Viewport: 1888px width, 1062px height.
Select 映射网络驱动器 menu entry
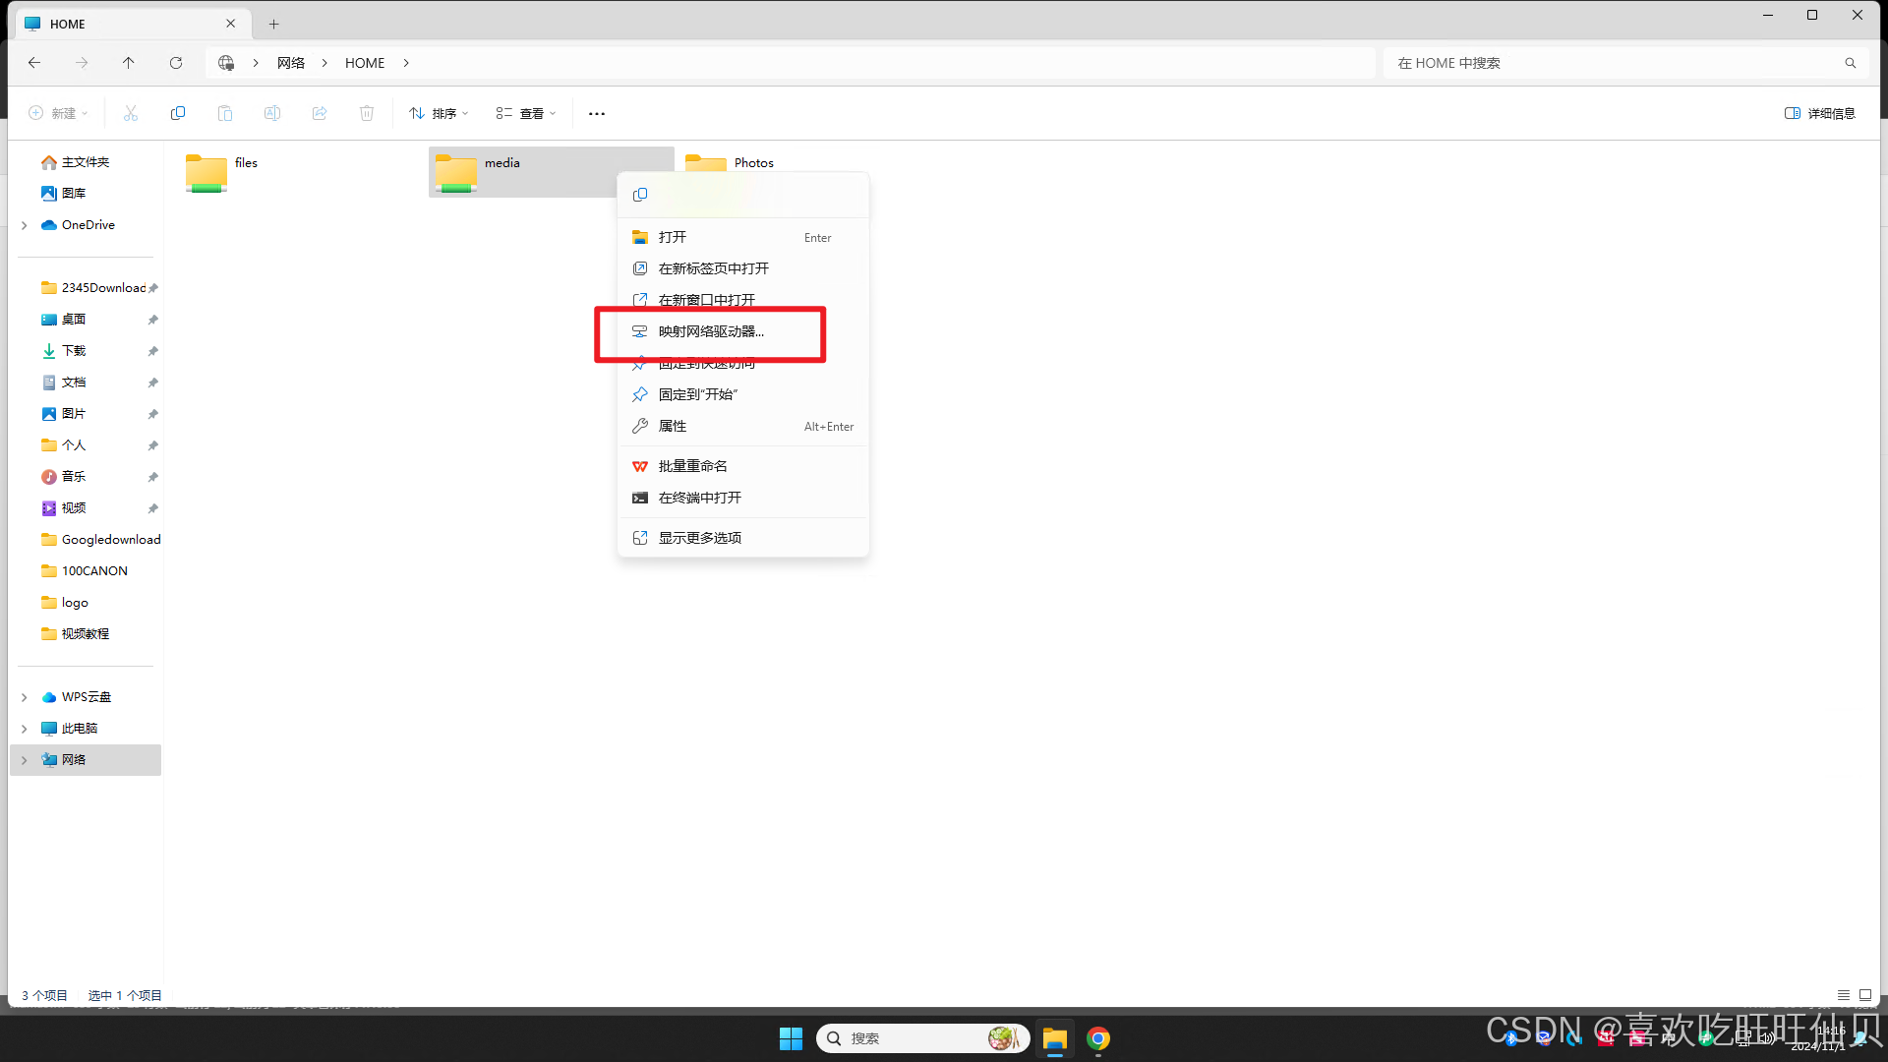(710, 331)
